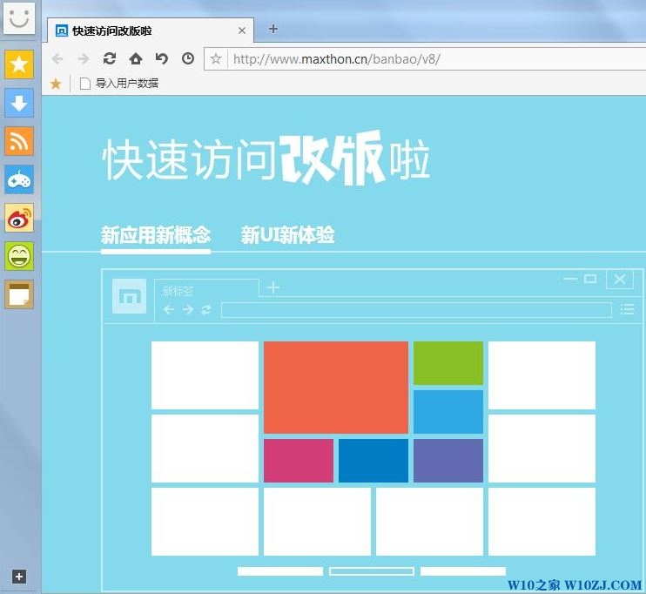Click the purple tile
The width and height of the screenshot is (646, 594).
(448, 461)
